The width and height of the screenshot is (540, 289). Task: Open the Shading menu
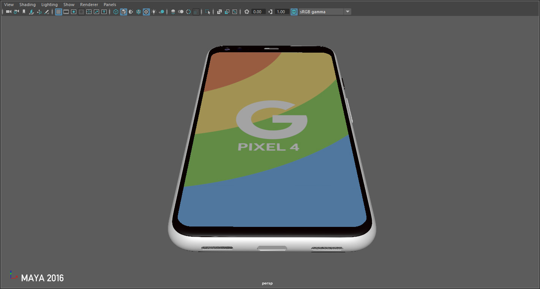(27, 4)
